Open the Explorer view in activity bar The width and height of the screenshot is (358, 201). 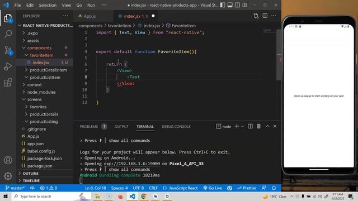pyautogui.click(x=8, y=18)
